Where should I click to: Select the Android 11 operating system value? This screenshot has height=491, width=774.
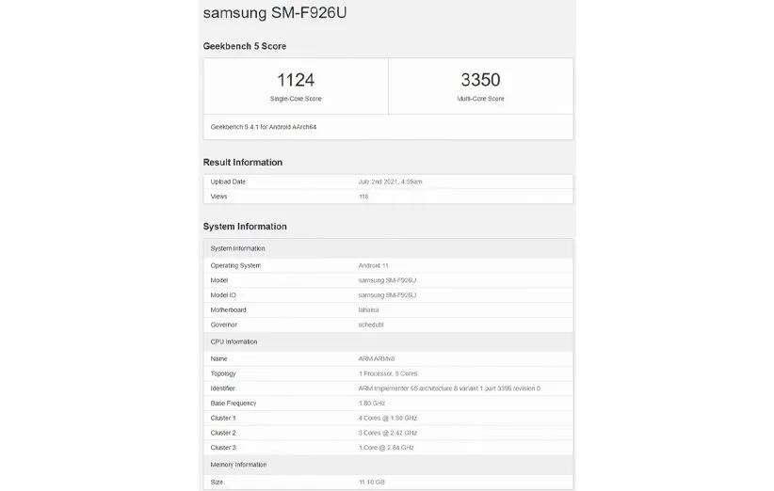coord(375,265)
